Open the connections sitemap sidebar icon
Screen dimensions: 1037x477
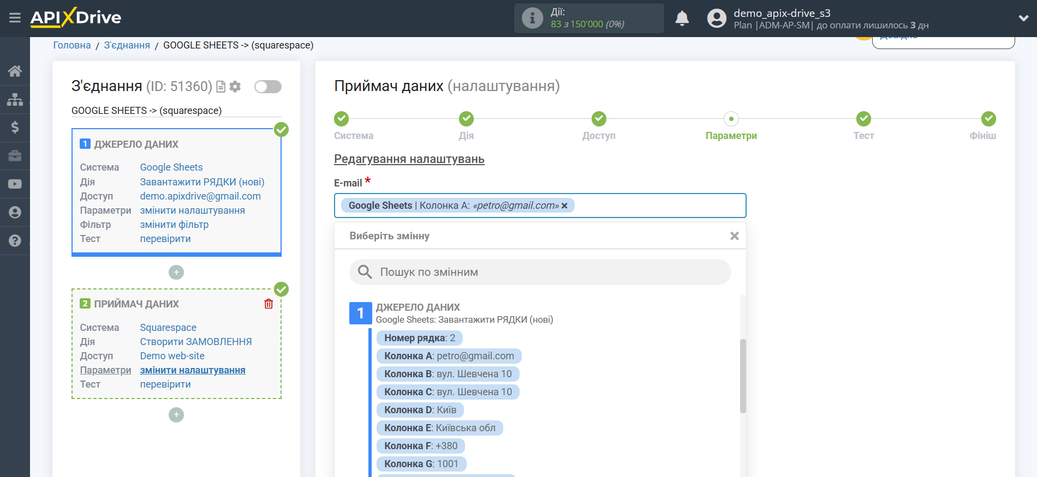(15, 99)
